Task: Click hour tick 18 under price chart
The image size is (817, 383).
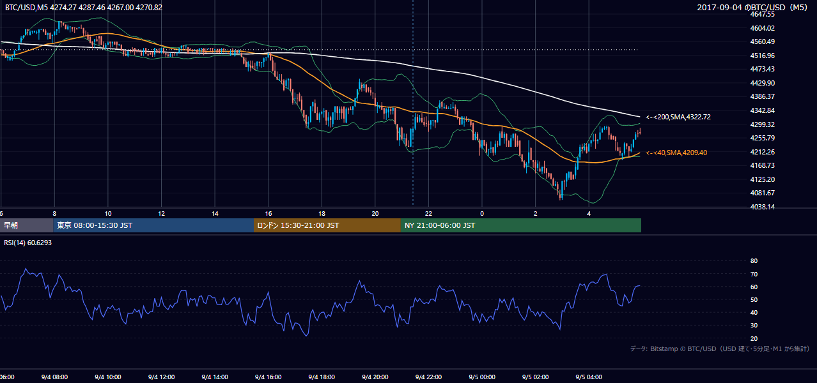Action: [322, 214]
